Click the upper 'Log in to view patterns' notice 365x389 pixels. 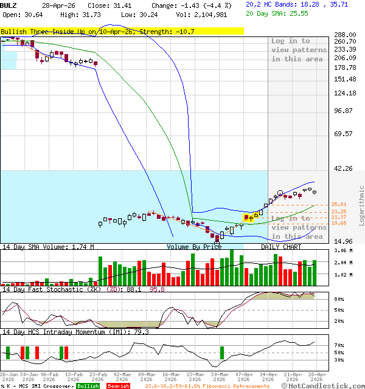299,50
